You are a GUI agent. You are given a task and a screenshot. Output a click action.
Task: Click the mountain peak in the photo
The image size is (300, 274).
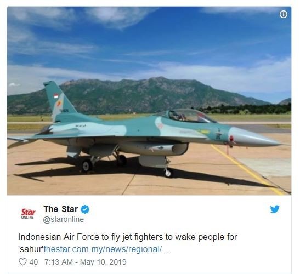tap(160, 78)
